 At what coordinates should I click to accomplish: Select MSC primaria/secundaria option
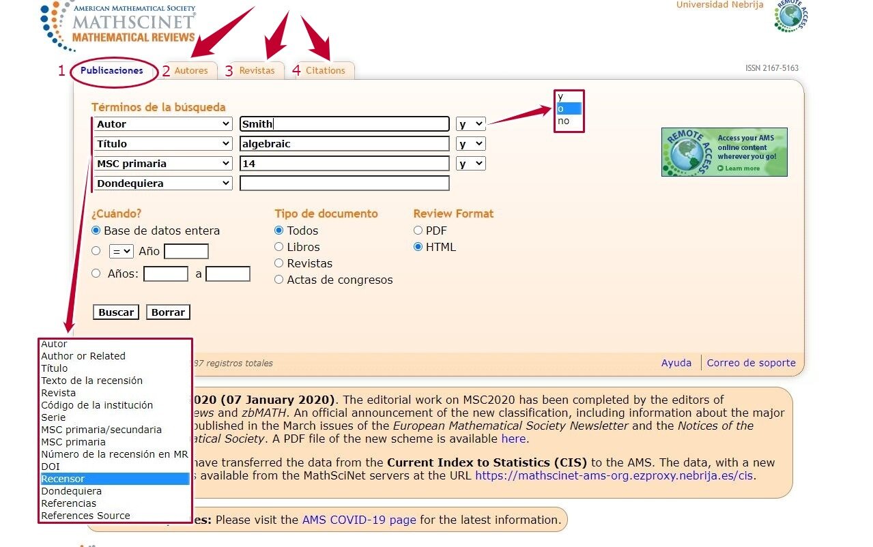[x=115, y=430]
